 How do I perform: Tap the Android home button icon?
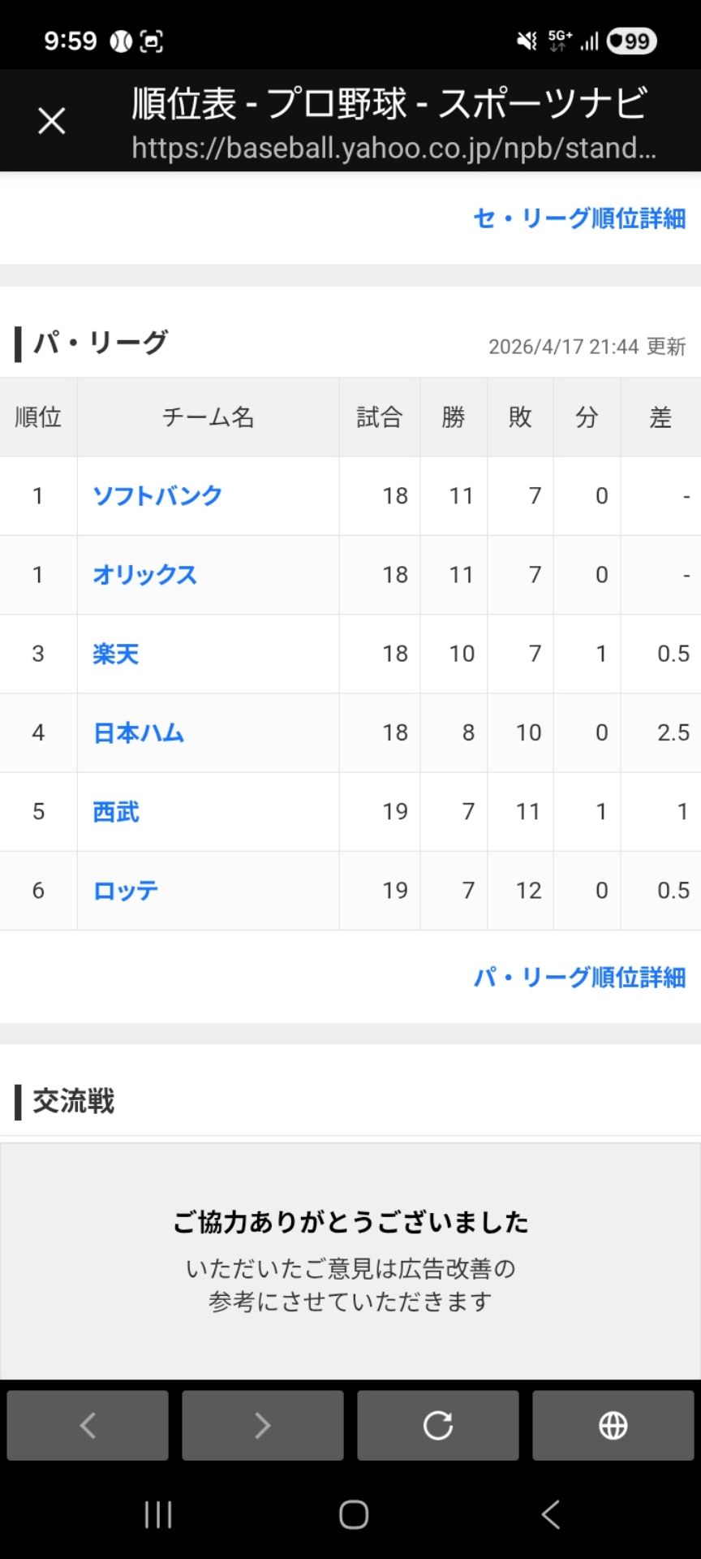[x=354, y=1514]
